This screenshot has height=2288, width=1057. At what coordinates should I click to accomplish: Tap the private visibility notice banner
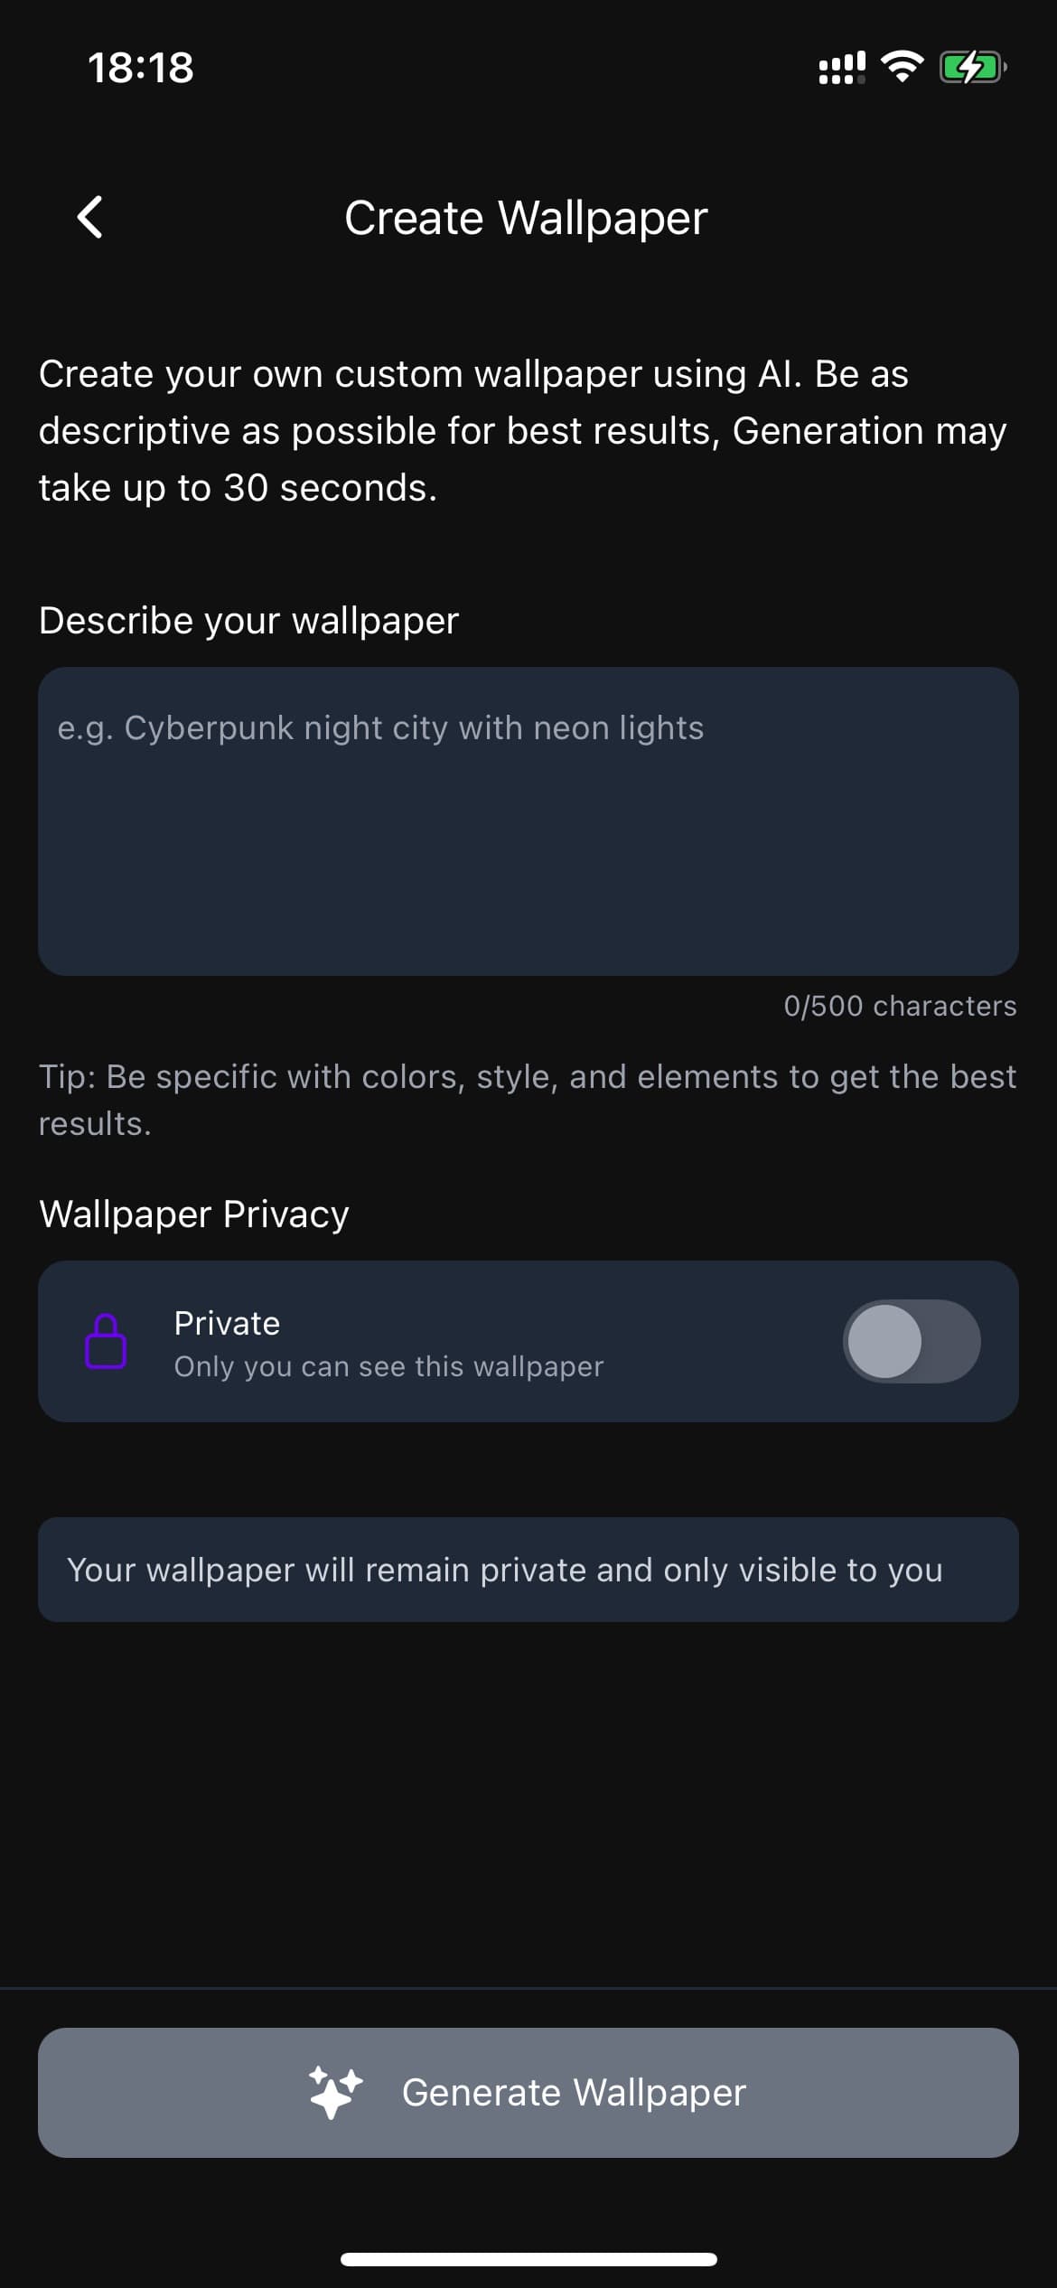[x=528, y=1570]
